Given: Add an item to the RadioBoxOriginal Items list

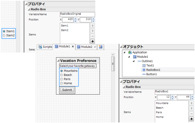Looking at the screenshot, I should pyautogui.click(x=93, y=41).
